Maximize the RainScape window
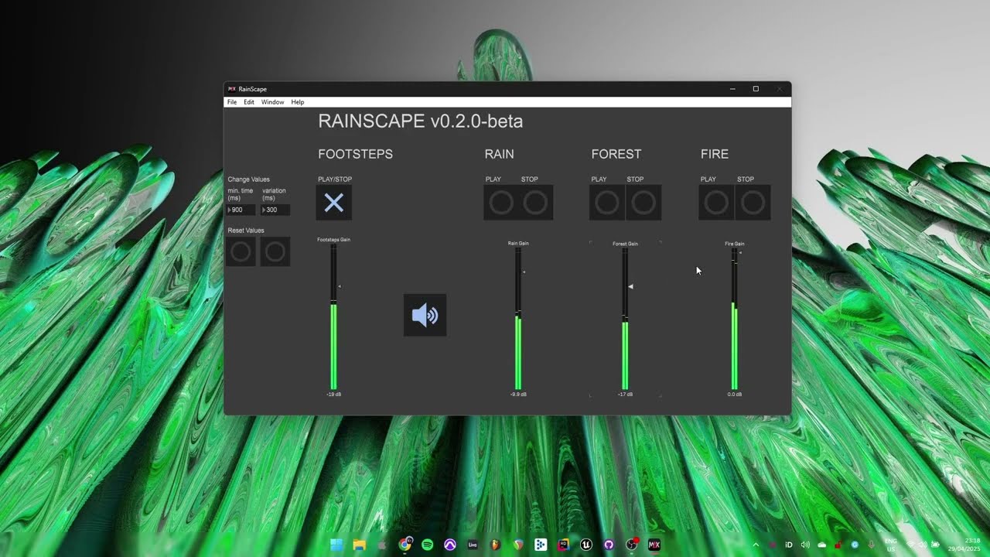The width and height of the screenshot is (990, 557). (756, 89)
